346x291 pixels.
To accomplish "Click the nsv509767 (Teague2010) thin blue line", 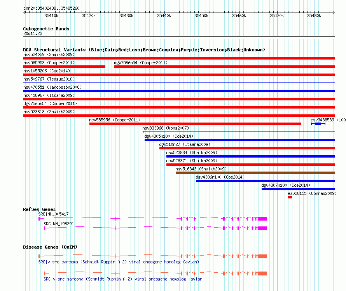I will (179, 83).
